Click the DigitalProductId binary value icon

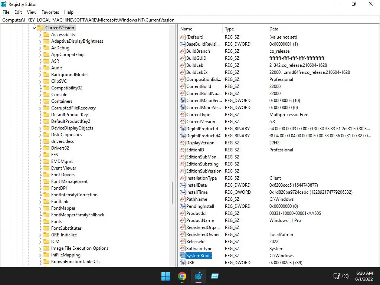tap(183, 128)
